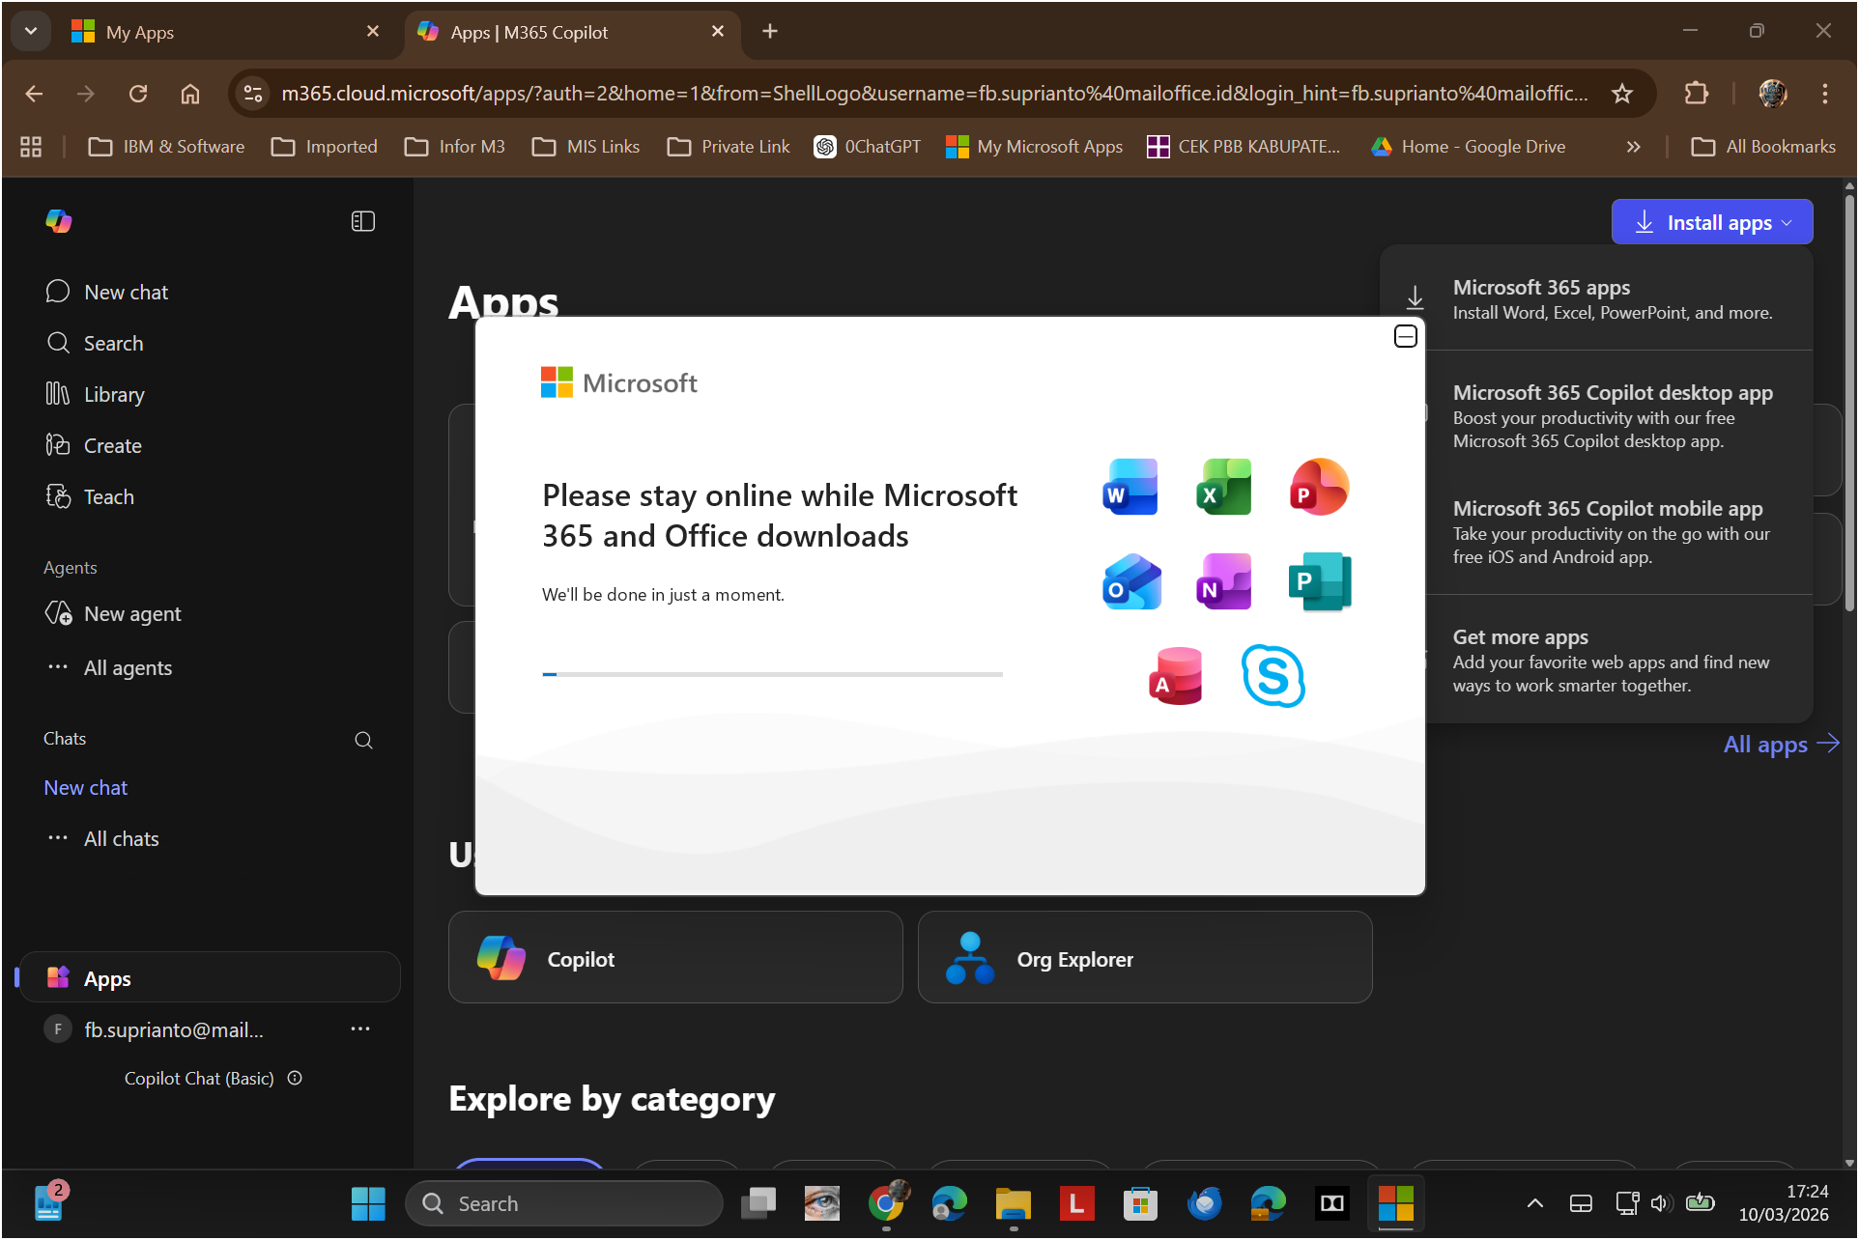Select Apps in the sidebar
Image resolution: width=1859 pixels, height=1240 pixels.
(x=209, y=977)
